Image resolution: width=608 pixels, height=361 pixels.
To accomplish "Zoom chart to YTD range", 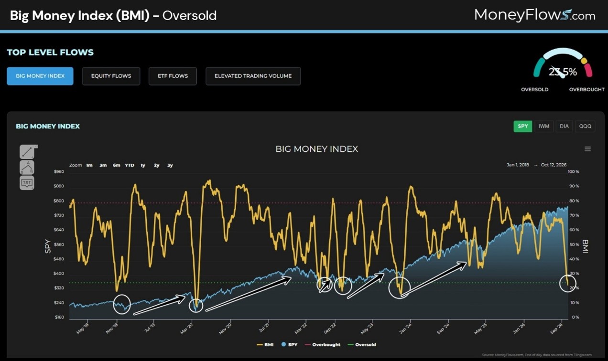I will point(130,165).
